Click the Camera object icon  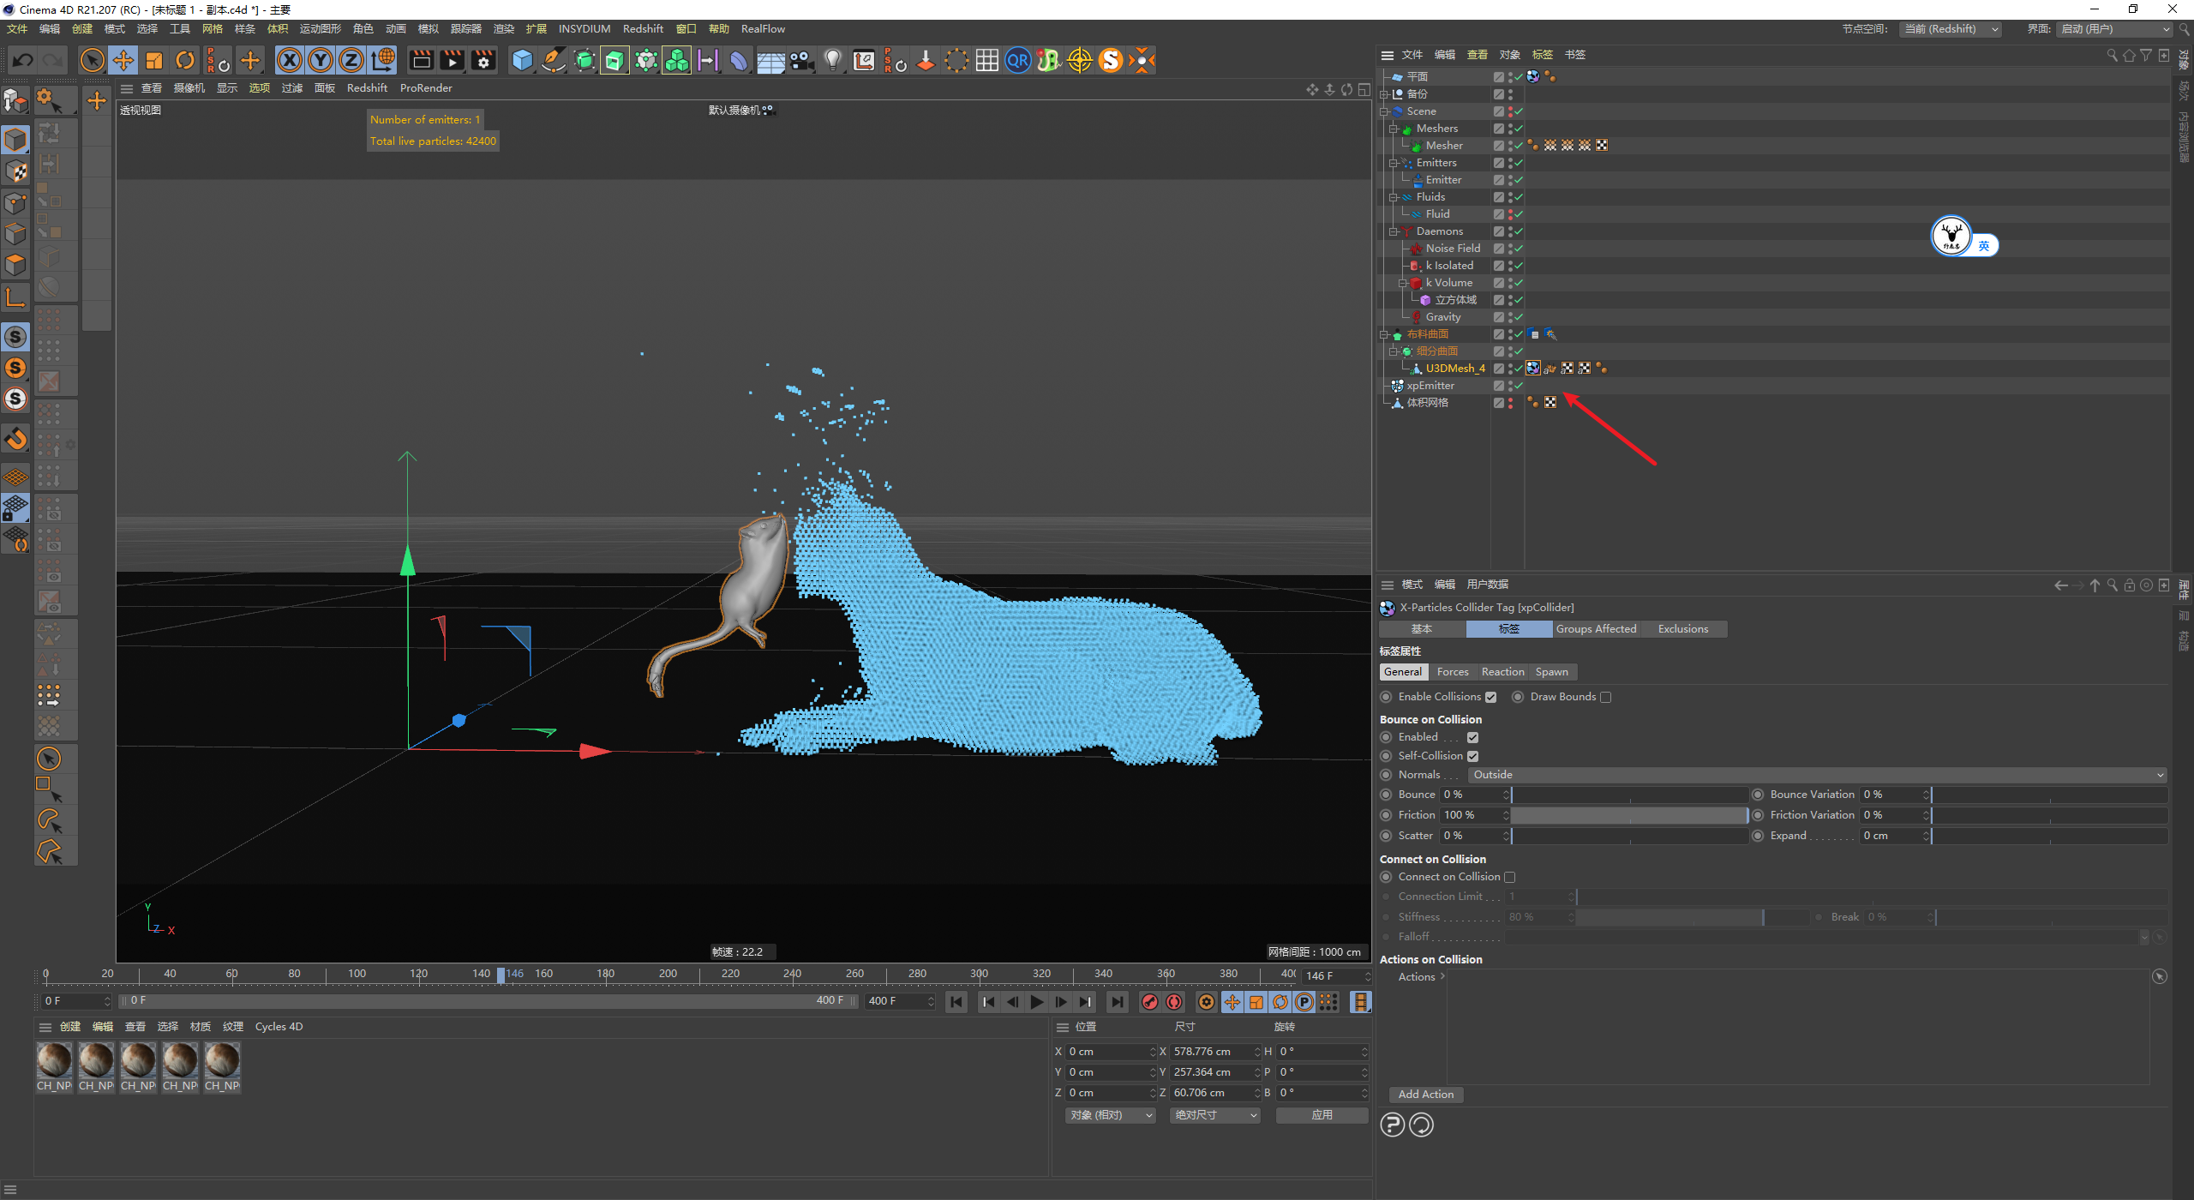point(801,60)
